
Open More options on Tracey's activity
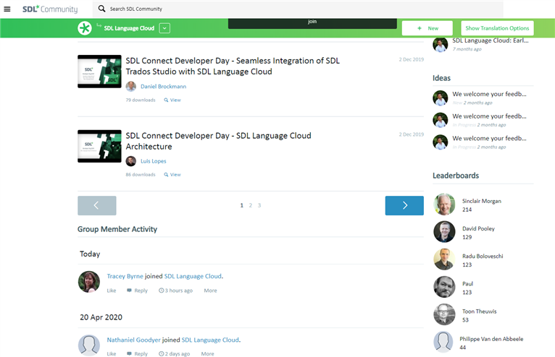click(210, 291)
